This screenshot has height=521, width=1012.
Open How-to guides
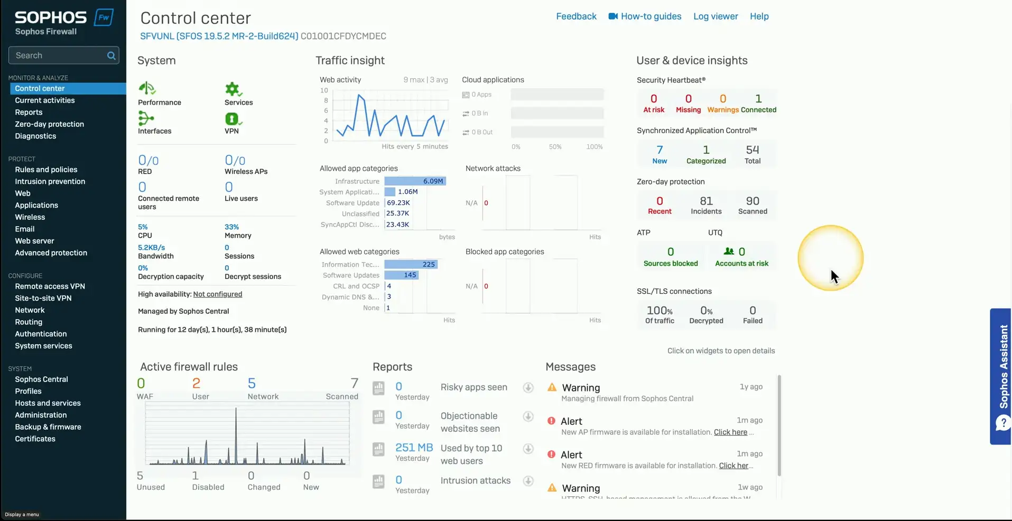pos(651,16)
